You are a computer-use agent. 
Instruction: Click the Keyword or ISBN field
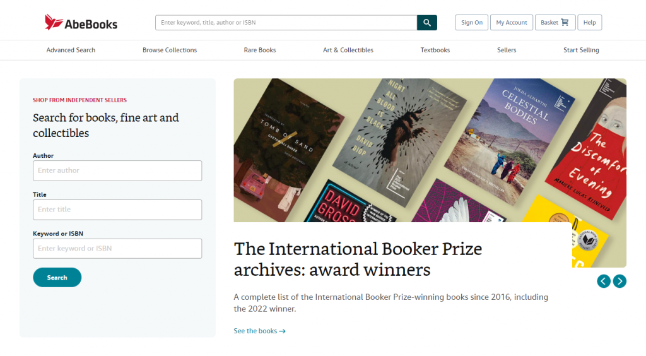(x=117, y=249)
